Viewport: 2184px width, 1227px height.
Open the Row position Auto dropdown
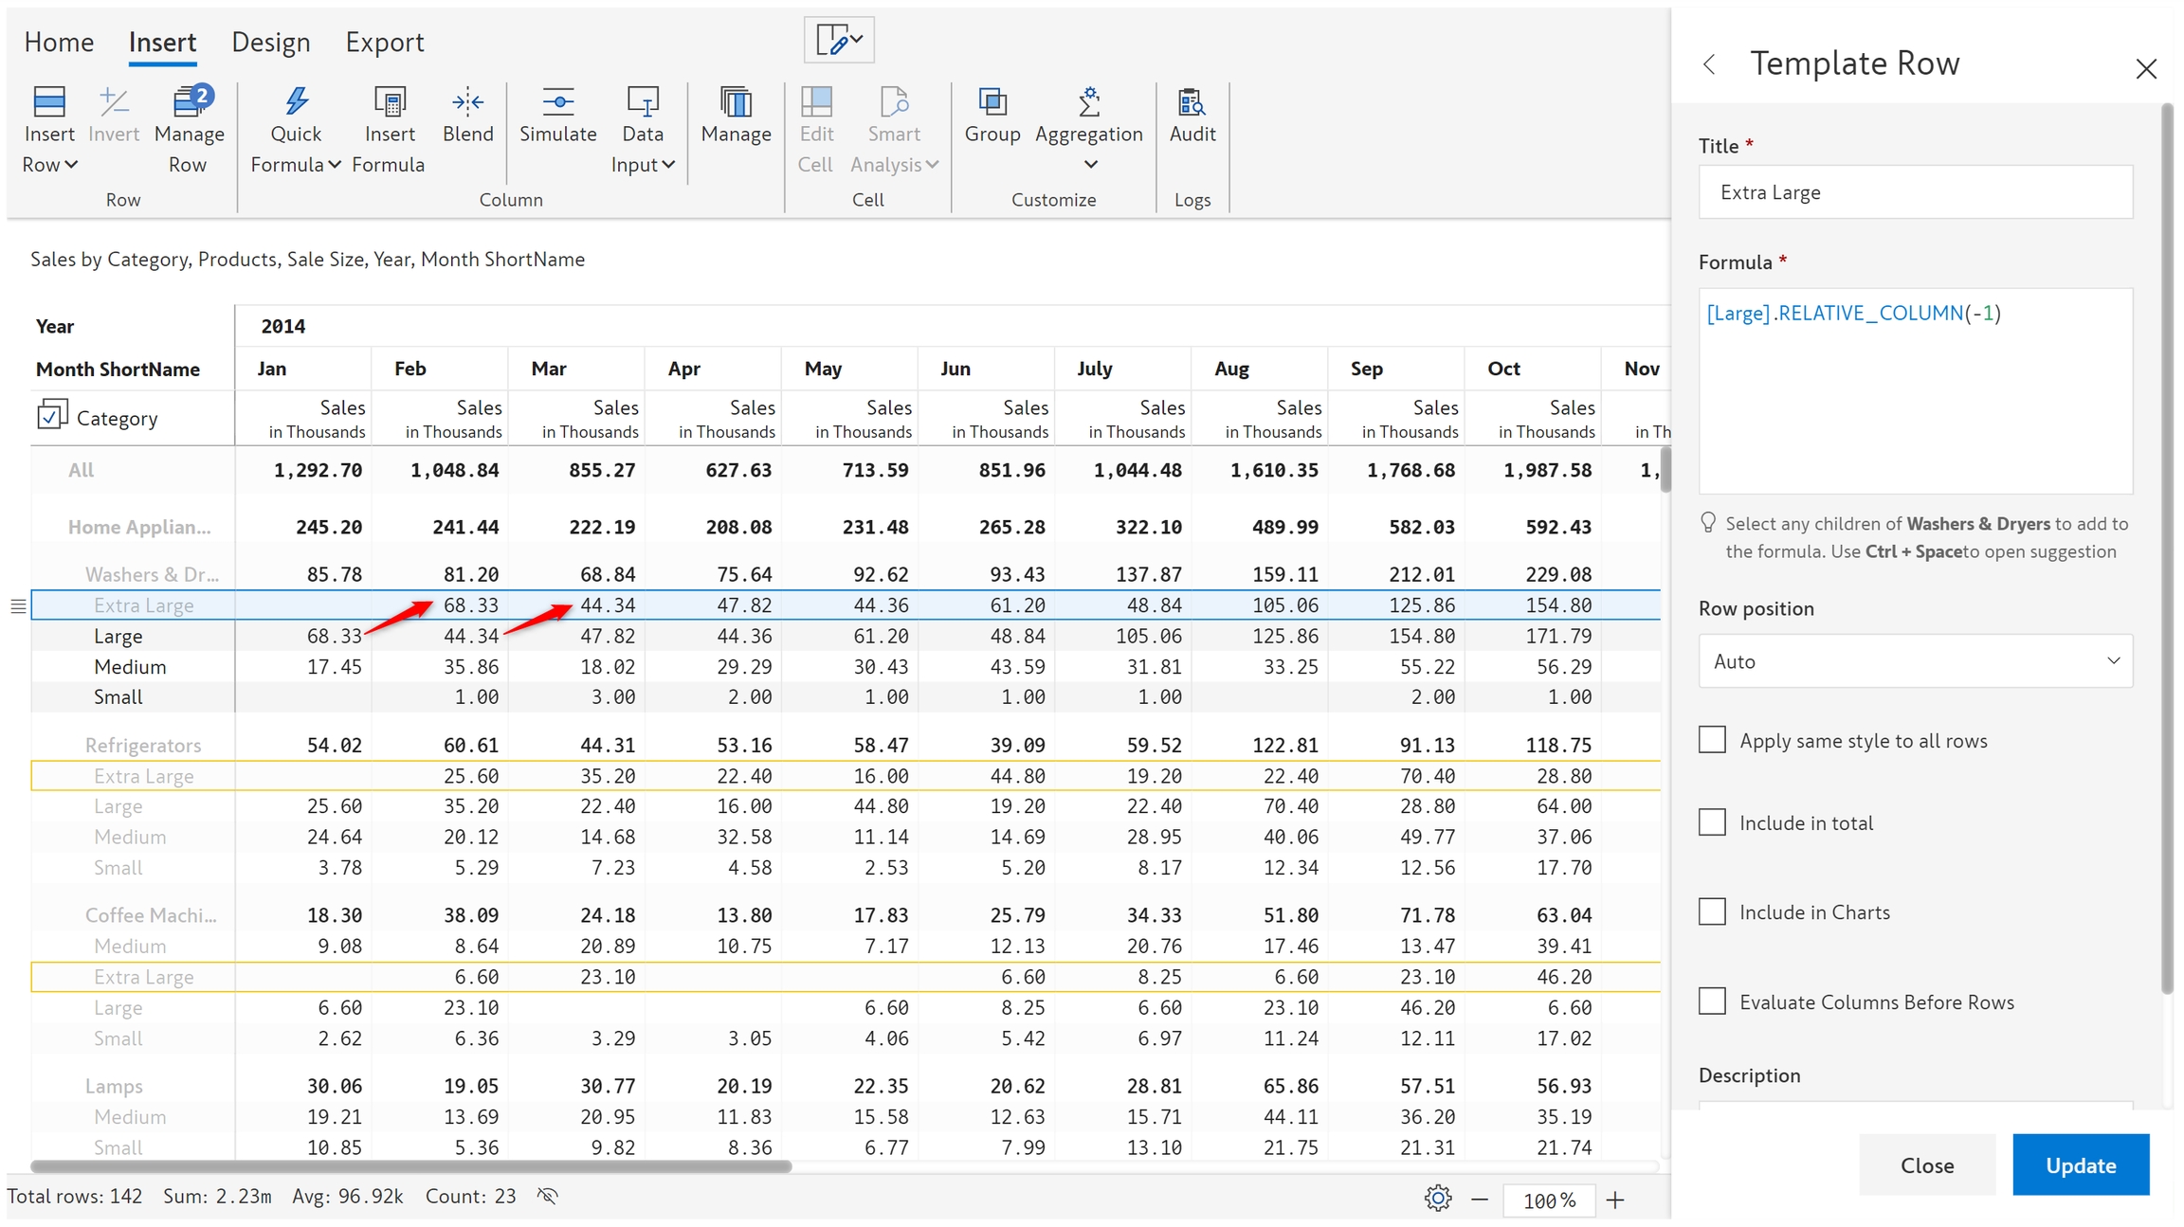coord(1915,661)
